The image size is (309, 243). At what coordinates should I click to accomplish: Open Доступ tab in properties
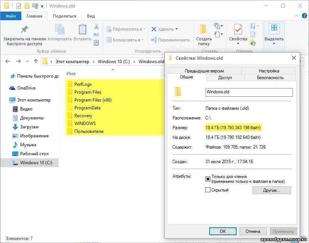point(225,78)
